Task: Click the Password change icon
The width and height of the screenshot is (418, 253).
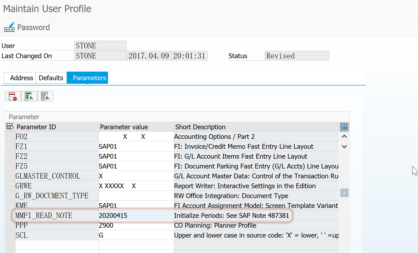Action: coord(9,27)
